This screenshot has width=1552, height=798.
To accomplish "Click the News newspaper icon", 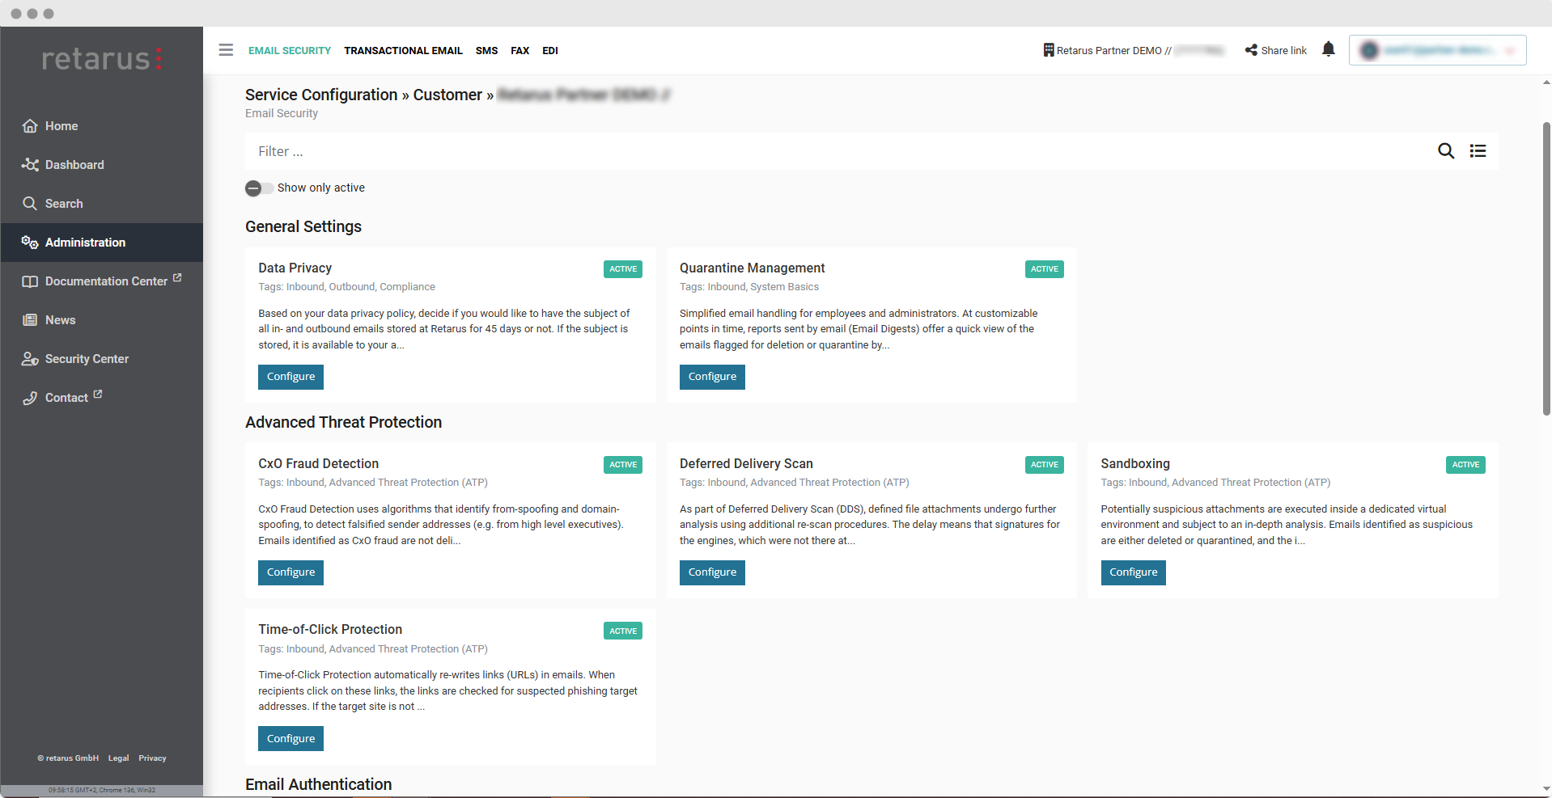I will pyautogui.click(x=30, y=320).
